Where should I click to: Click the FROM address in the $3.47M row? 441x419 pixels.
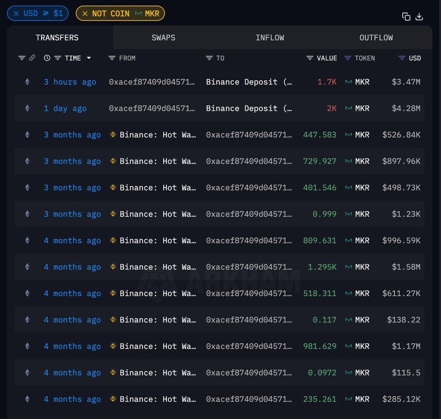(x=152, y=82)
